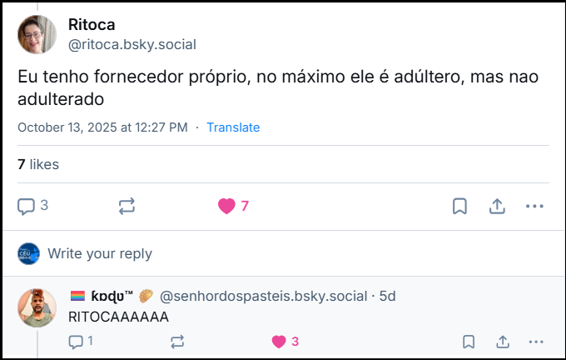The height and width of the screenshot is (360, 566).
Task: Unlike the RITOCAAAAAA reply
Action: [x=279, y=341]
